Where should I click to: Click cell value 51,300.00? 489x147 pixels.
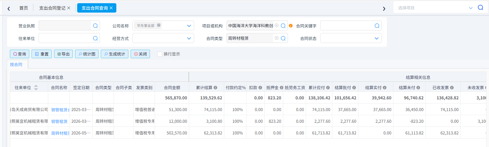click(178, 110)
